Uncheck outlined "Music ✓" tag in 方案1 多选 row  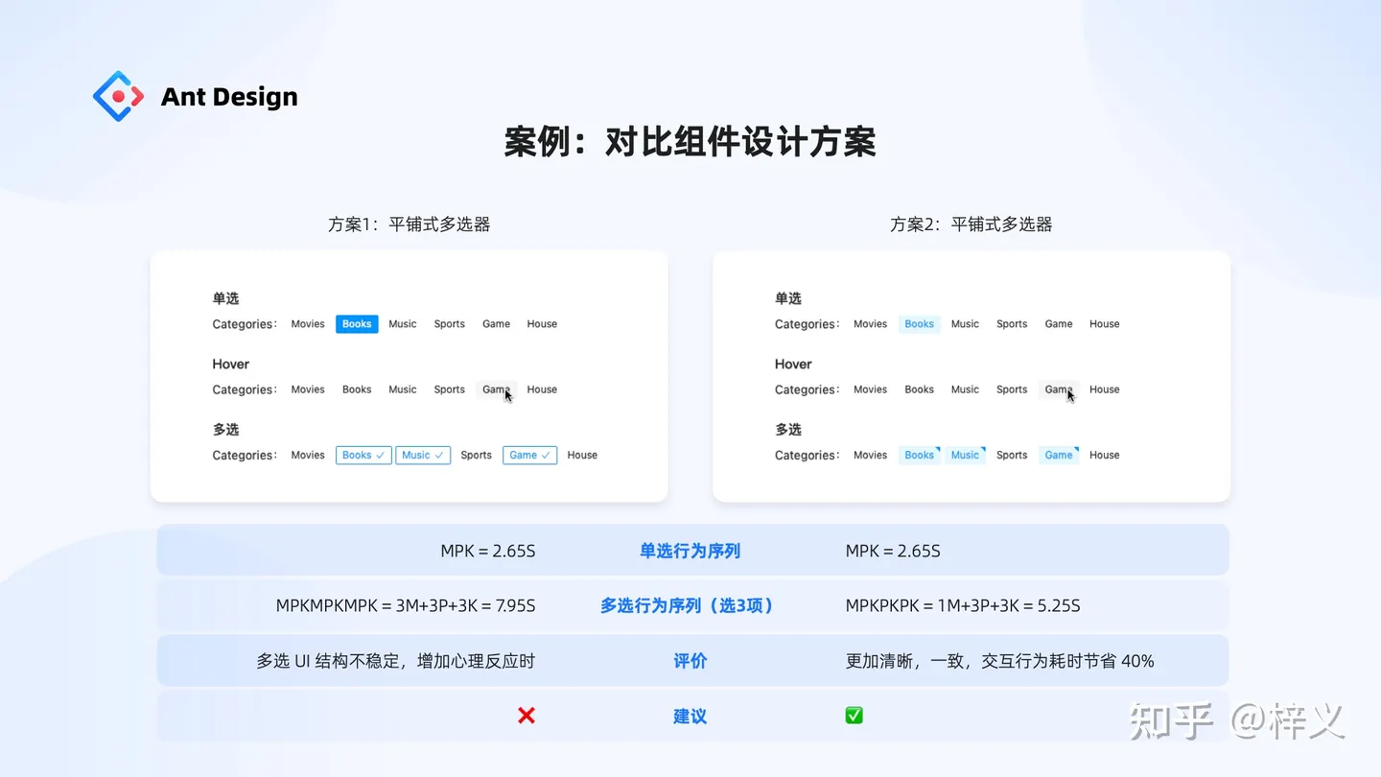pos(423,456)
